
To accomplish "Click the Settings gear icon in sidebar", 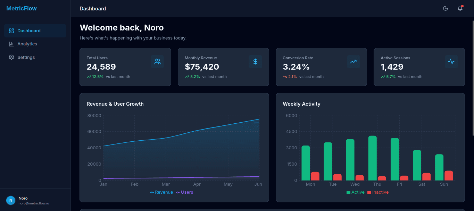I will click(11, 57).
